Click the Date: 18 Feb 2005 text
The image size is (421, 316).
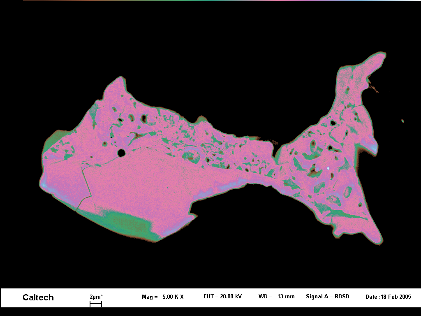pyautogui.click(x=388, y=297)
